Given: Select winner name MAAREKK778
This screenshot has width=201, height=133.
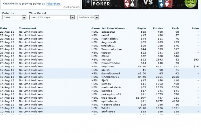Looking at the screenshot, I should [x=110, y=77].
